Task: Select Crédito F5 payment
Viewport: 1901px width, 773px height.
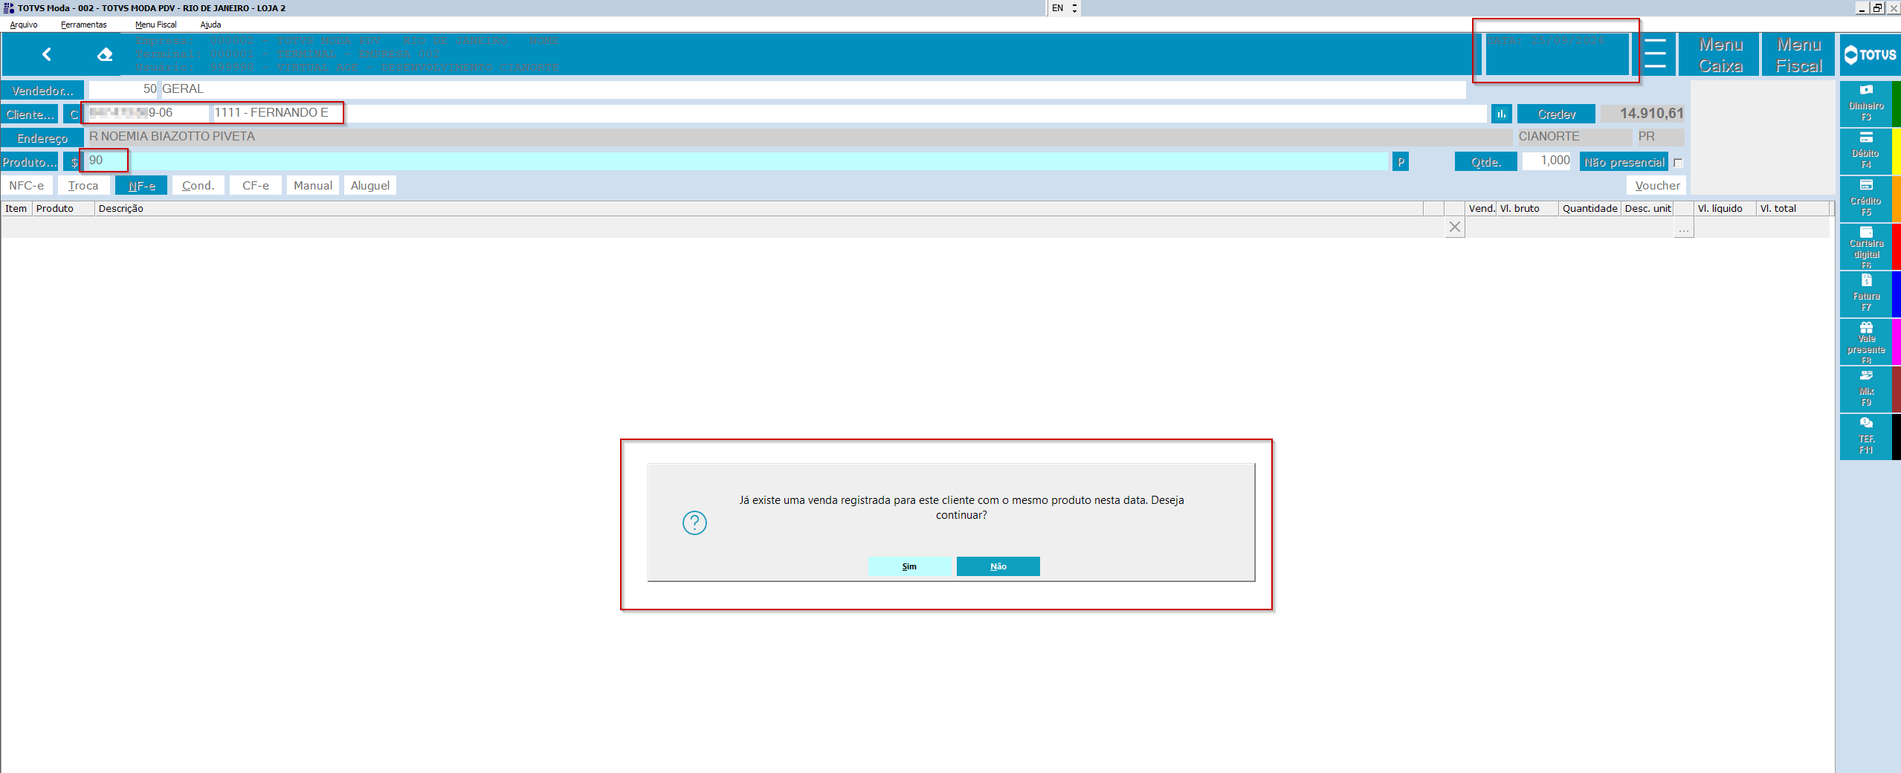Action: 1865,198
